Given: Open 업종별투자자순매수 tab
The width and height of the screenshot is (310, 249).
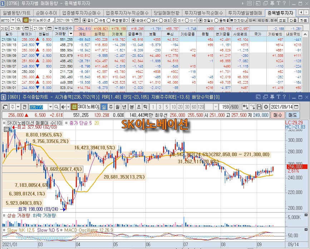Looking at the screenshot, I should pyautogui.click(x=82, y=13).
